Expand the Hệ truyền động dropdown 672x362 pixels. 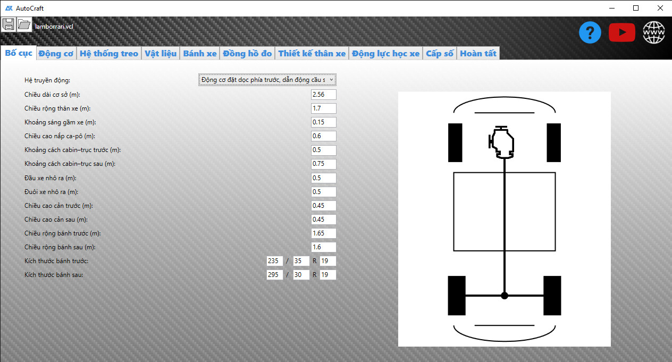[267, 80]
